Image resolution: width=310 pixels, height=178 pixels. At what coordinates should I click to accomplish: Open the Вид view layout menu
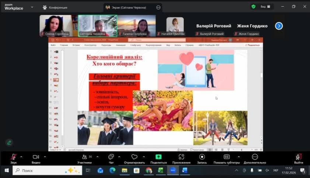point(265,7)
